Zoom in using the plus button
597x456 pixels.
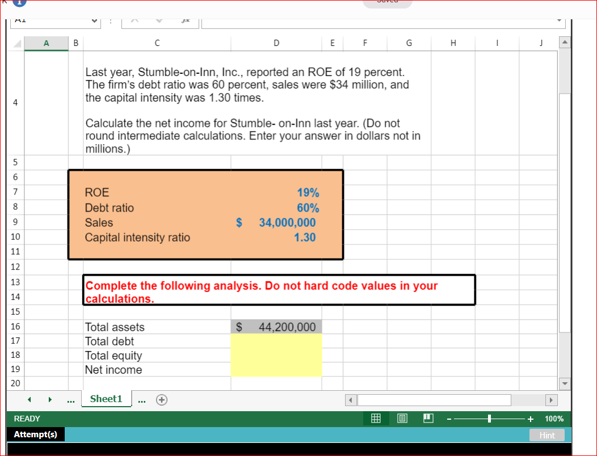point(530,419)
